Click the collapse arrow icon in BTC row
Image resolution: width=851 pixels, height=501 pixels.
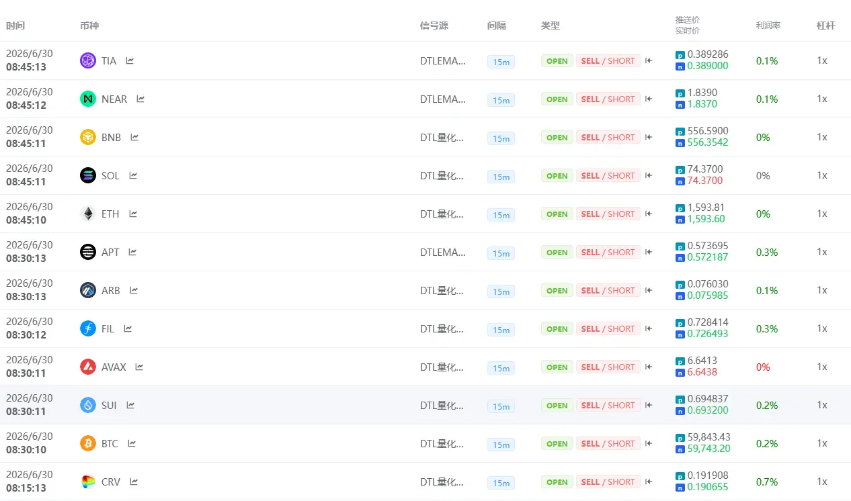[x=649, y=443]
